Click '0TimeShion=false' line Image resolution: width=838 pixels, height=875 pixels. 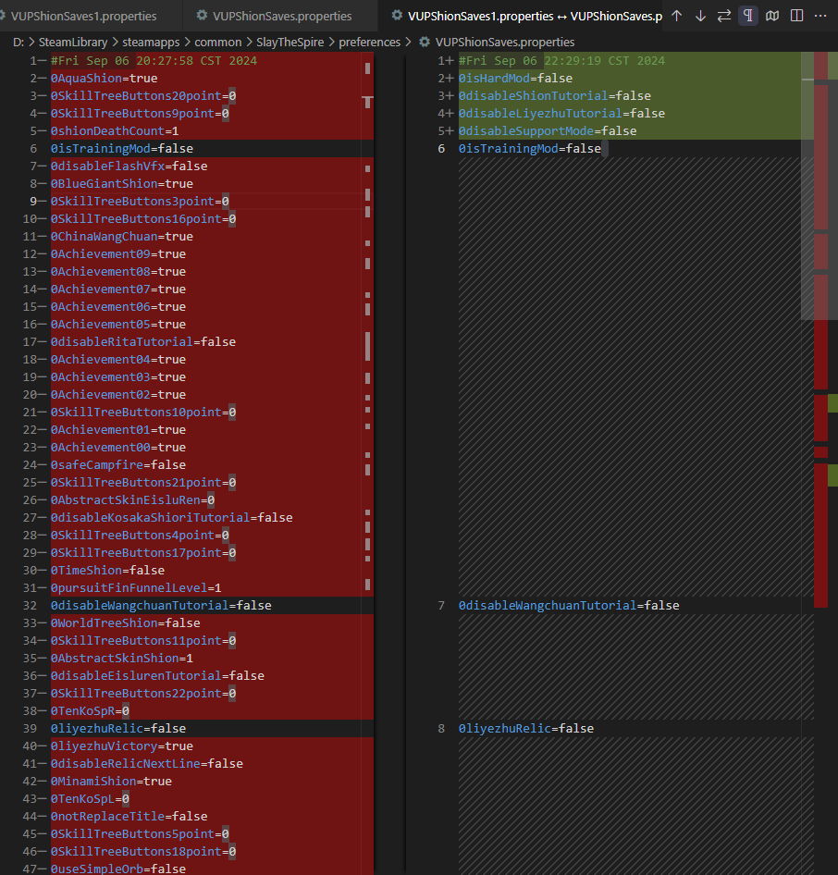107,571
